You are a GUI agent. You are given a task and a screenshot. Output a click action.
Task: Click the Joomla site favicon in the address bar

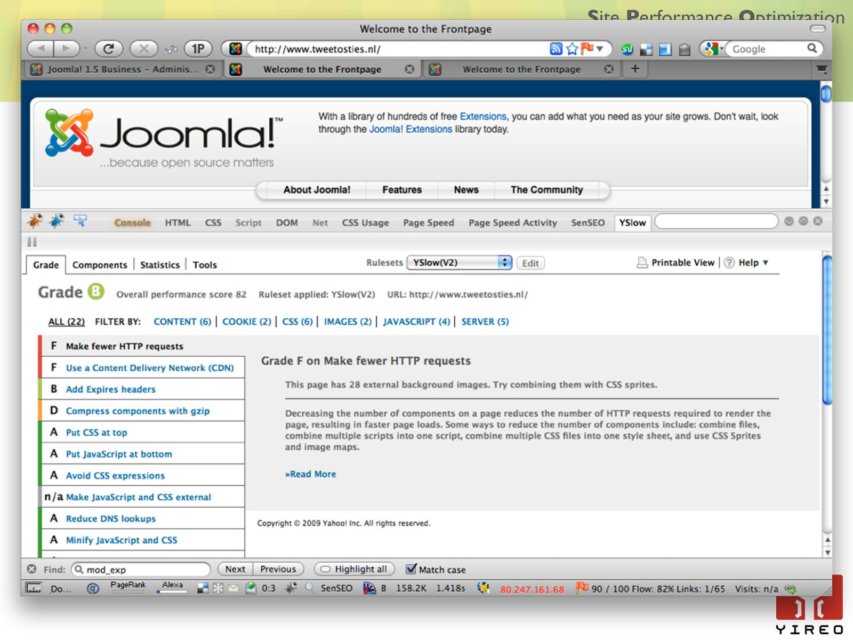point(235,49)
